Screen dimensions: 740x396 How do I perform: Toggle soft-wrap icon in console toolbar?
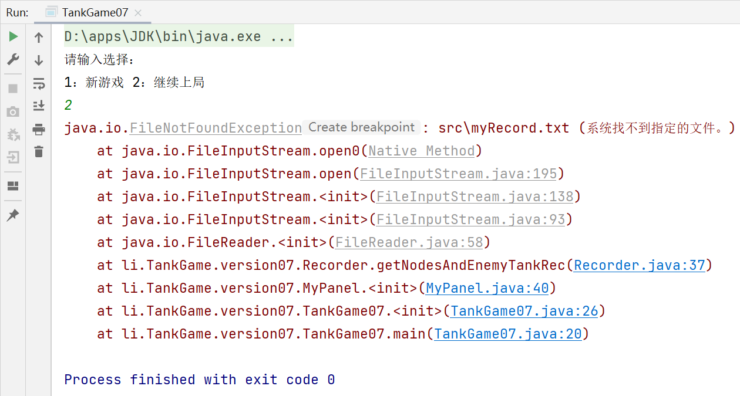click(39, 83)
